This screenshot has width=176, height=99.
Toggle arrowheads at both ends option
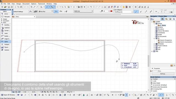pyautogui.click(x=151, y=12)
